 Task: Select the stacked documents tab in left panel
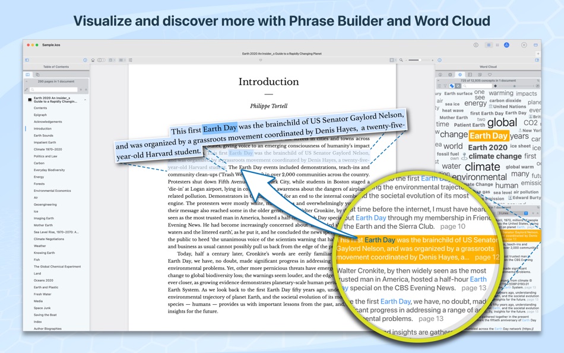tap(37, 74)
